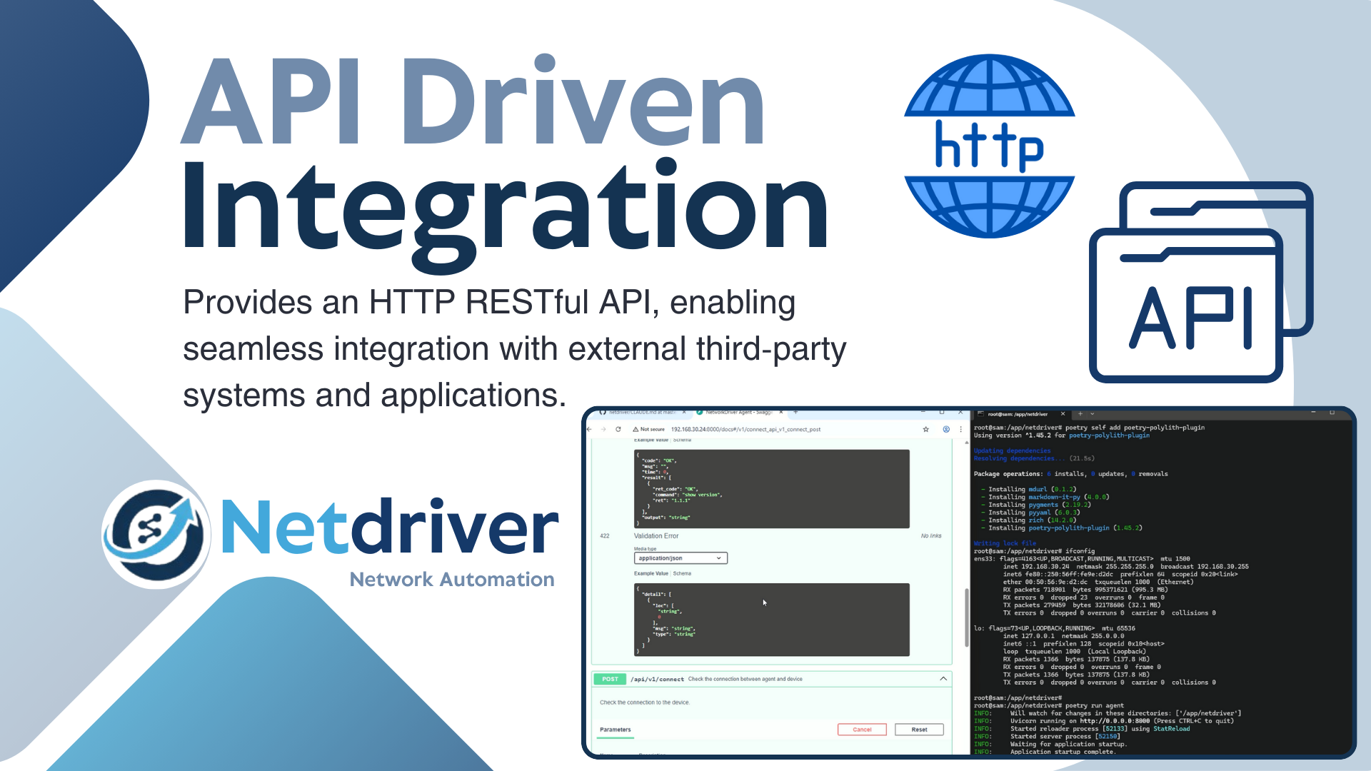Reload the Swagger documentation page
The width and height of the screenshot is (1371, 771).
pos(618,430)
